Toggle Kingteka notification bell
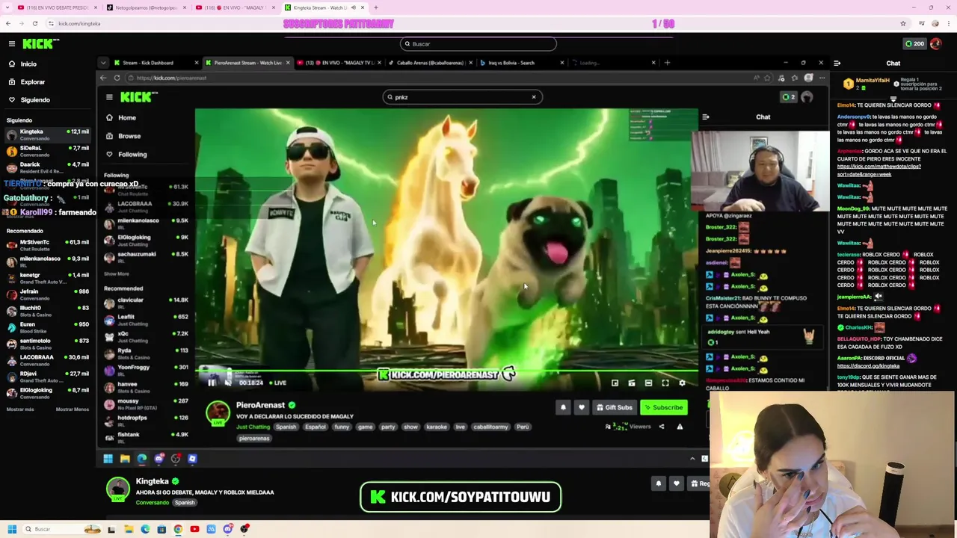The width and height of the screenshot is (957, 538). 659,483
